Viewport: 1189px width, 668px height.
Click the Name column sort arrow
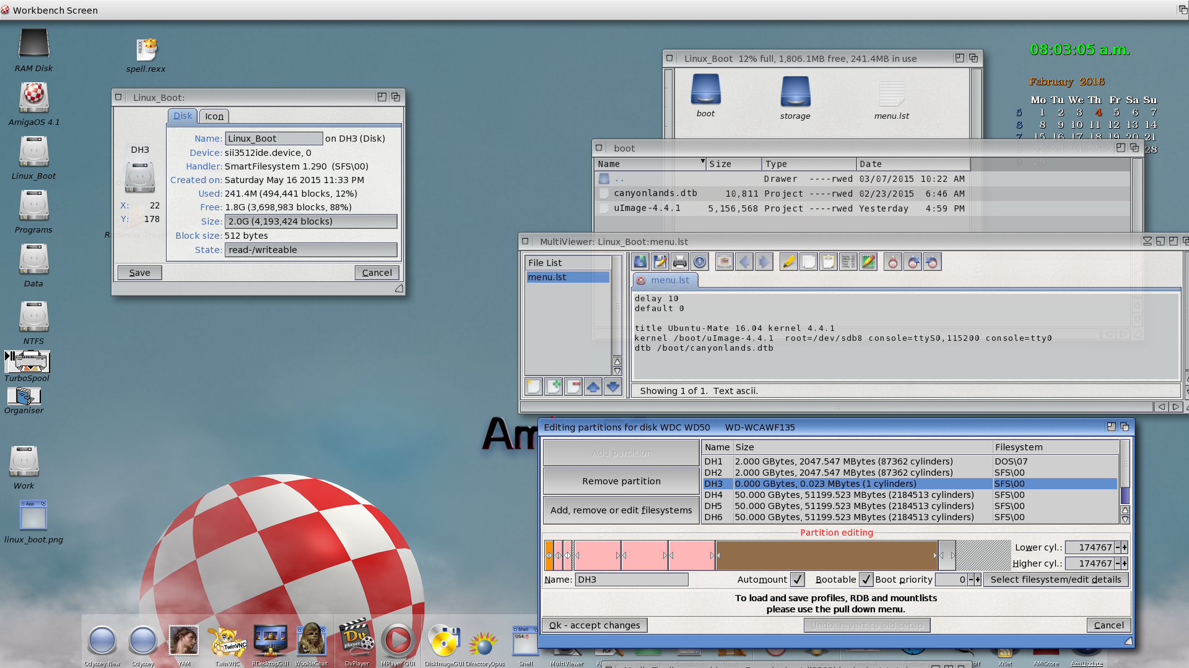pos(702,161)
